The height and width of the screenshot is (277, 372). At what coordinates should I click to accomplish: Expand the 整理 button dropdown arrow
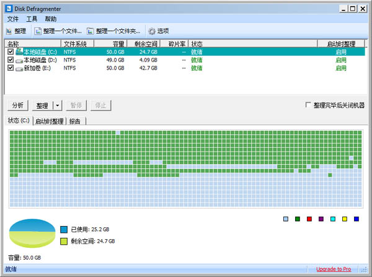coord(57,106)
